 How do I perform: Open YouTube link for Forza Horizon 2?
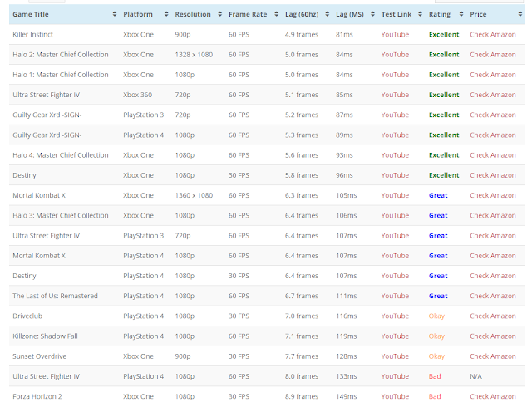click(395, 396)
